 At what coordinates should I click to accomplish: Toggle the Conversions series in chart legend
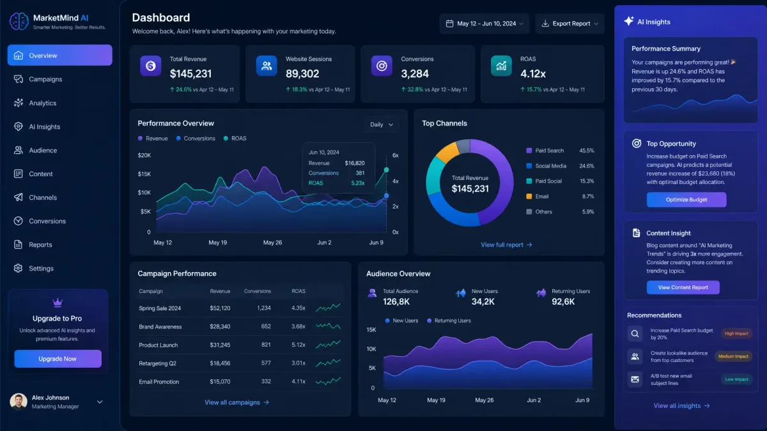[196, 139]
